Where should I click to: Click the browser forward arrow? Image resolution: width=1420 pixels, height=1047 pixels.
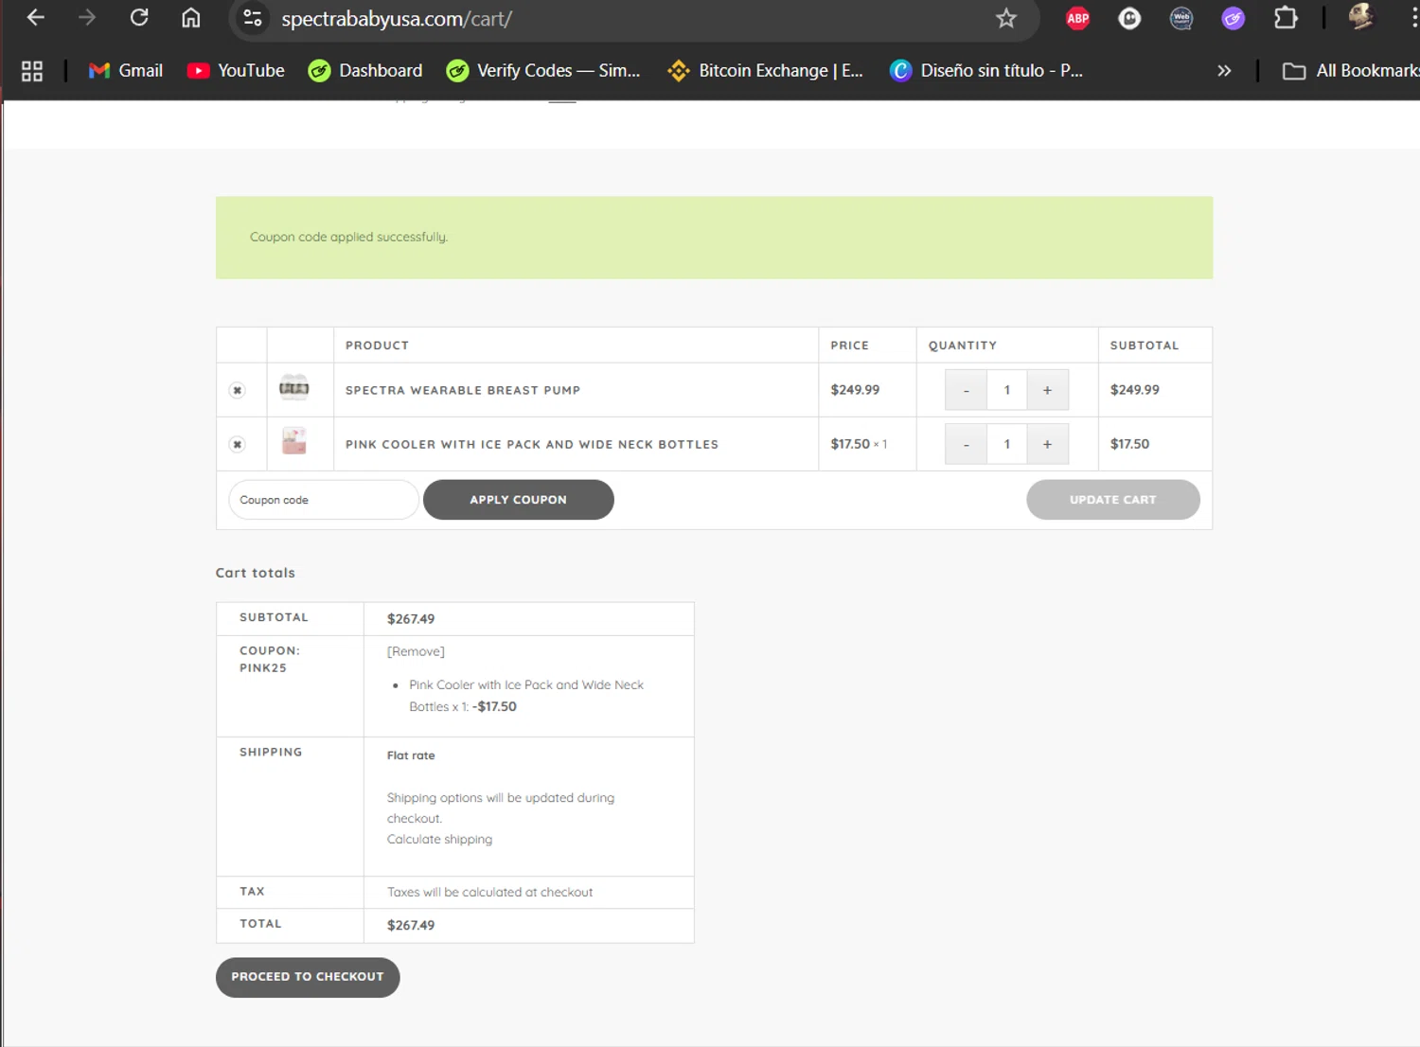coord(87,18)
